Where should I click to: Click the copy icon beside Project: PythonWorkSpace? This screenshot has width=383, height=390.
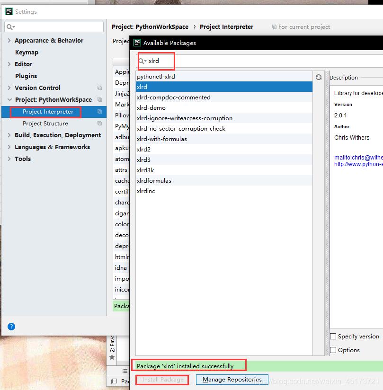pyautogui.click(x=99, y=100)
